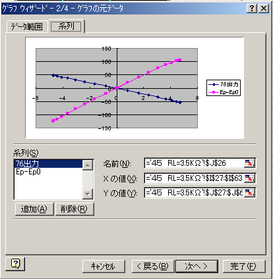Switch to the データ範囲 tab
This screenshot has width=273, height=279.
pyautogui.click(x=27, y=27)
